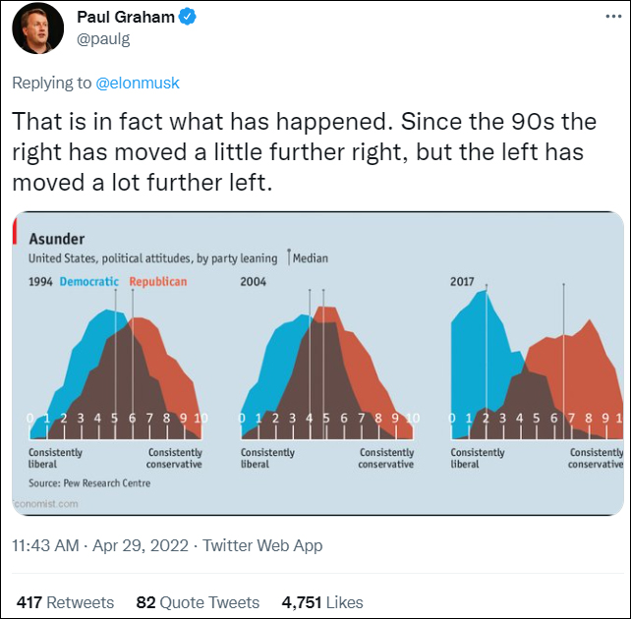Open the @elonmusk mention link
This screenshot has height=619, width=631.
pos(138,84)
